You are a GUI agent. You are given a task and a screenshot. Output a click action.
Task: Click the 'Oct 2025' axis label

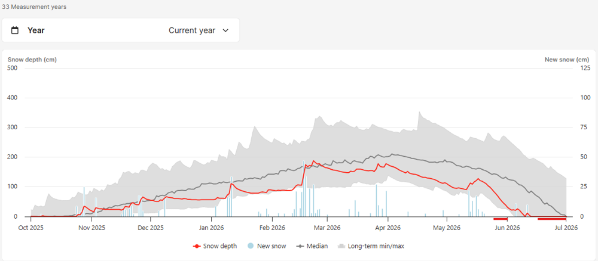click(x=31, y=228)
